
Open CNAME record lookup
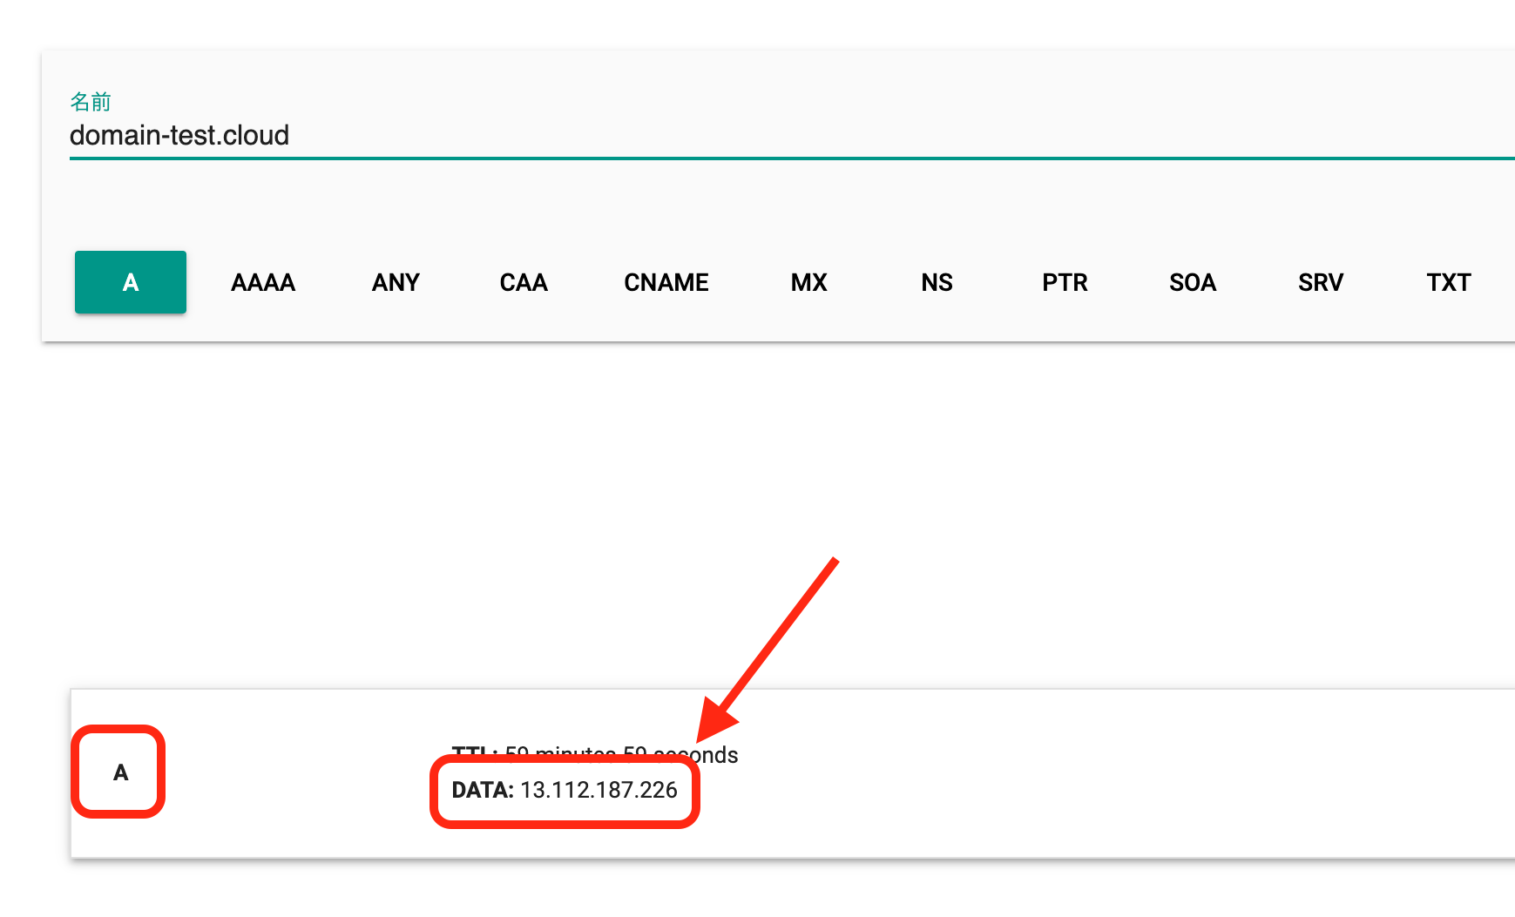point(666,282)
